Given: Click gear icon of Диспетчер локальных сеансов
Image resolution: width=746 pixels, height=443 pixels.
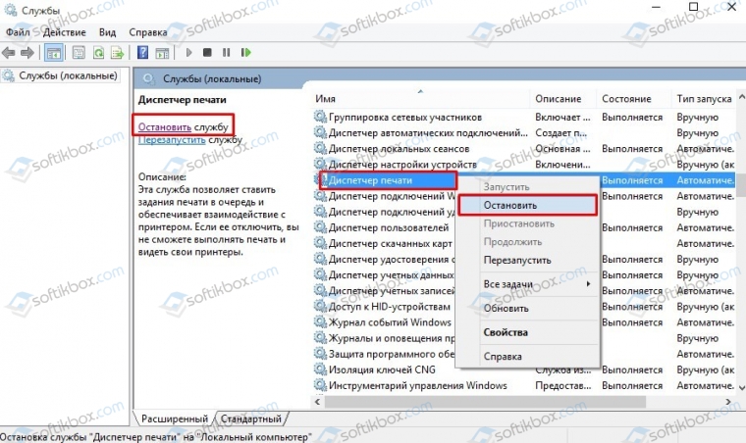Looking at the screenshot, I should (320, 148).
